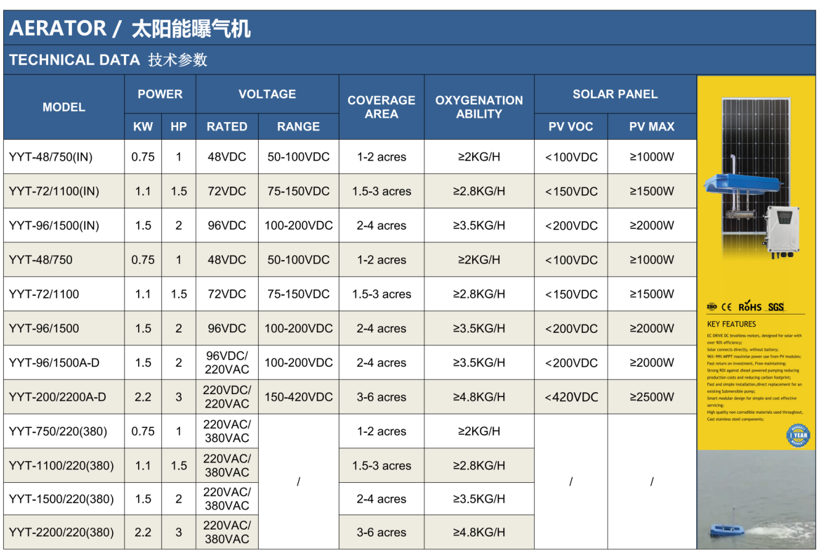Select the RoHS compliance logo
Image resolution: width=822 pixels, height=558 pixels.
750,306
